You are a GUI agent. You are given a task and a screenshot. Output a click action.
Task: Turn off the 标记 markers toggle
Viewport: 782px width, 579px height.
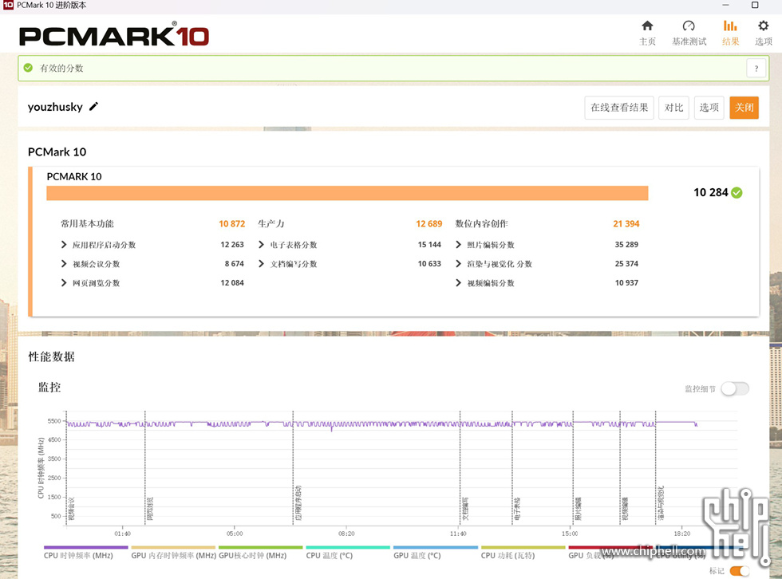(740, 570)
